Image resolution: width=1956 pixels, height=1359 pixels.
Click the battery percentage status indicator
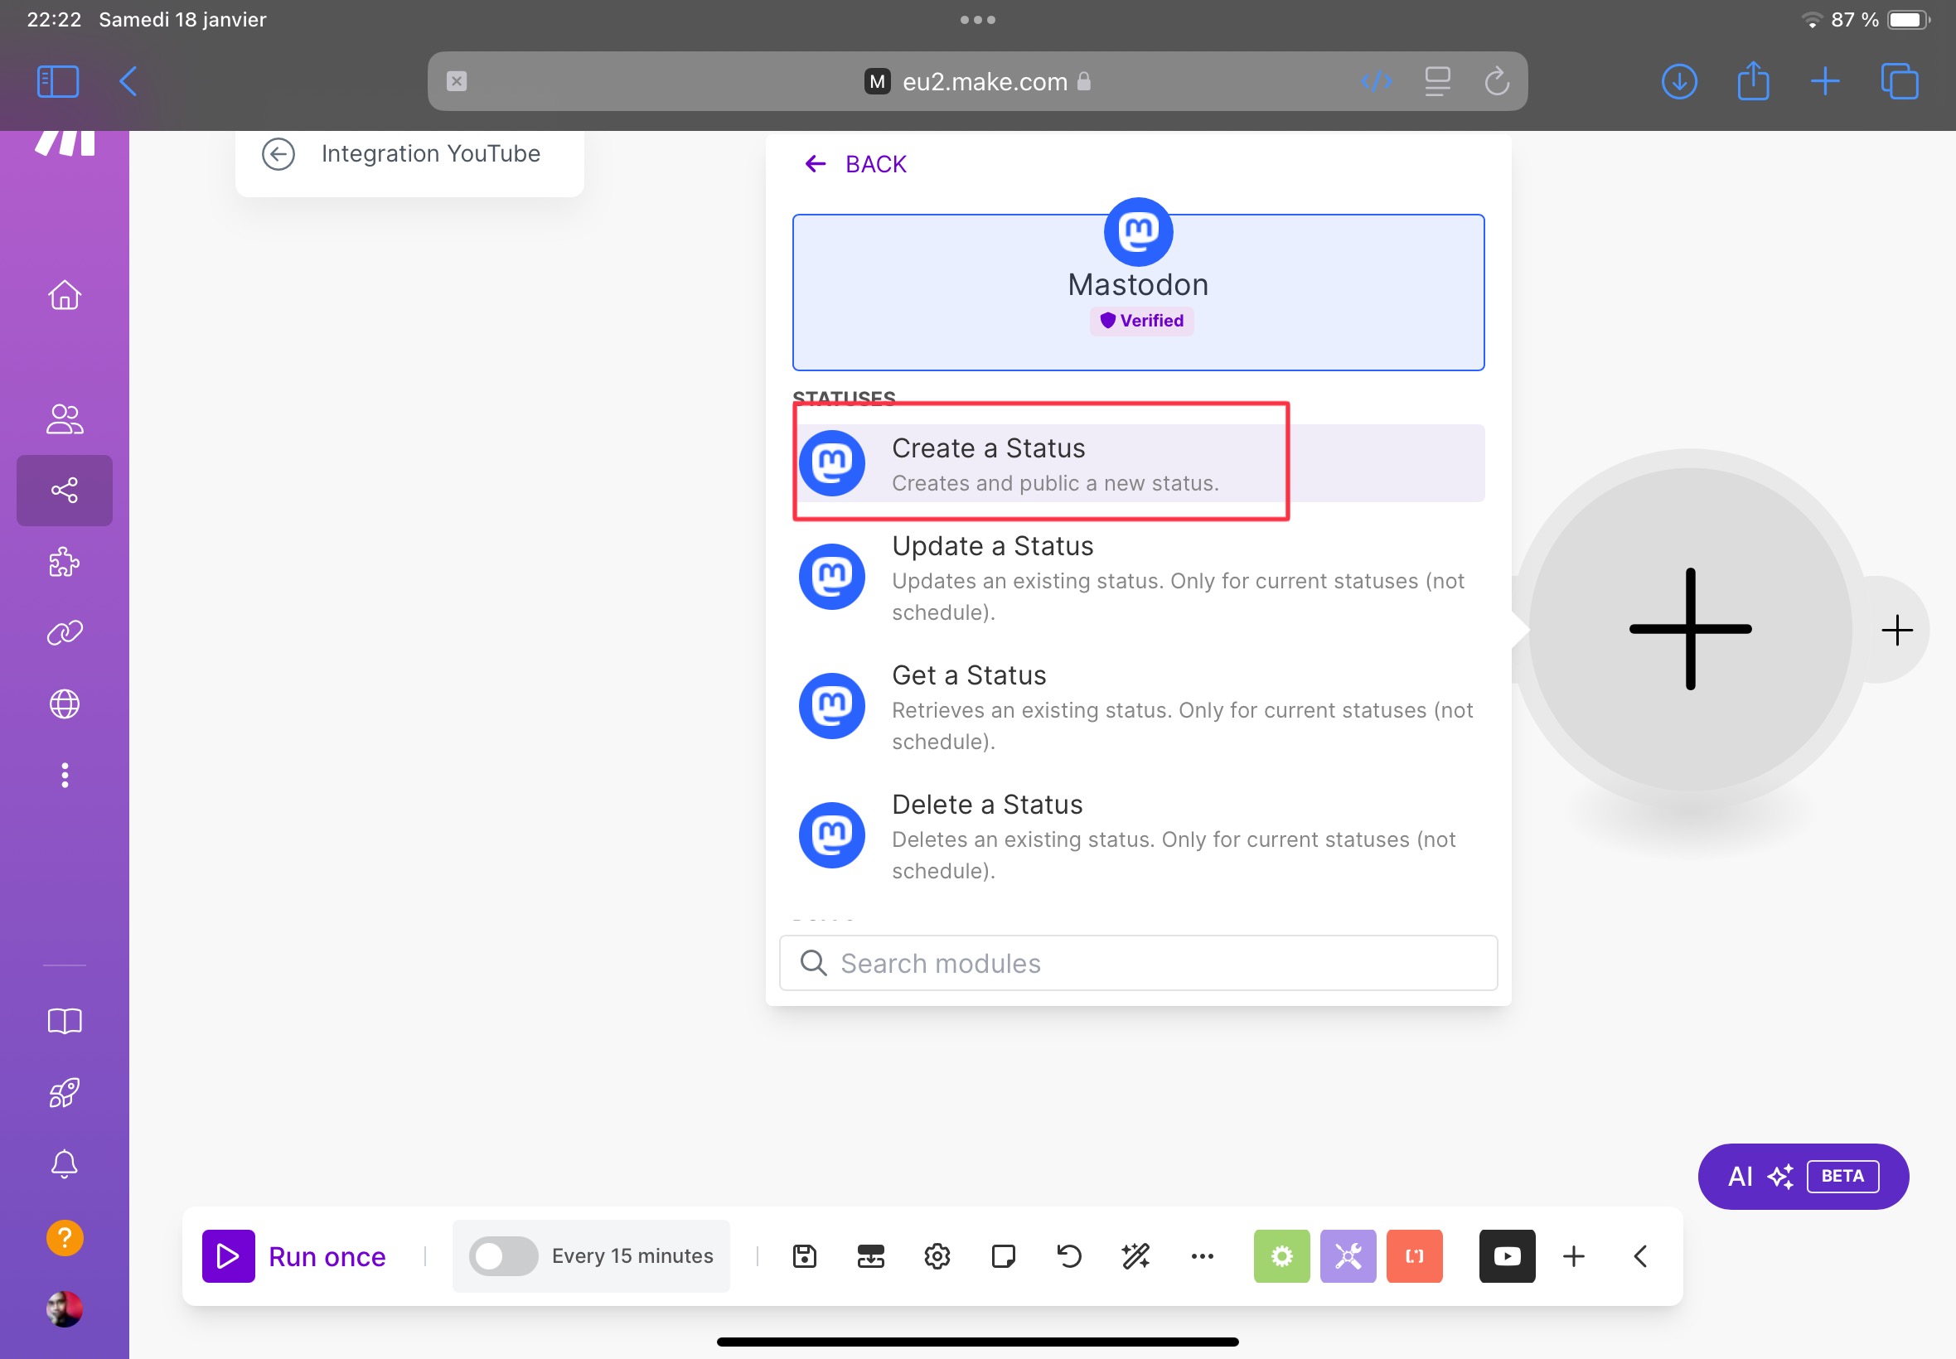pyautogui.click(x=1864, y=18)
